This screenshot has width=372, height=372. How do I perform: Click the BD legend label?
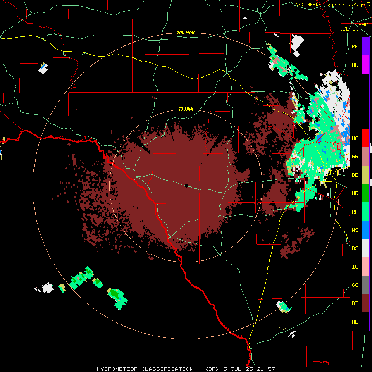coord(355,175)
